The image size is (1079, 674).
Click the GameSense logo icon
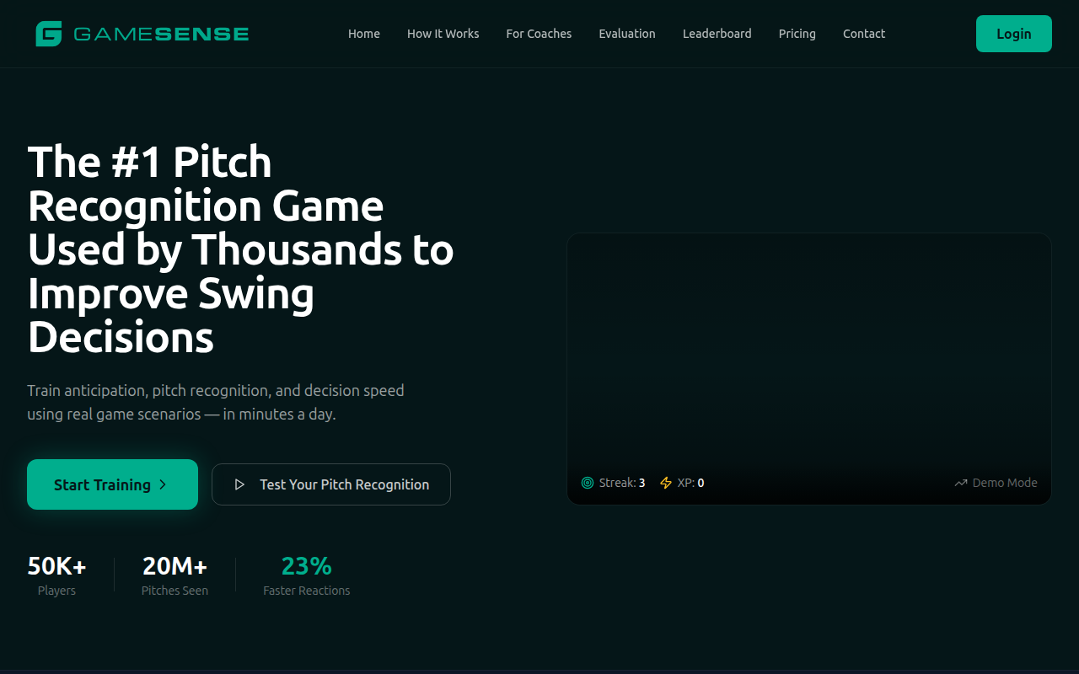pyautogui.click(x=49, y=34)
